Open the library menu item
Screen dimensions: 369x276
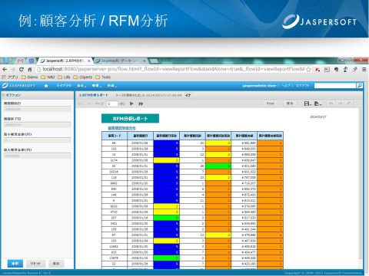click(x=64, y=86)
